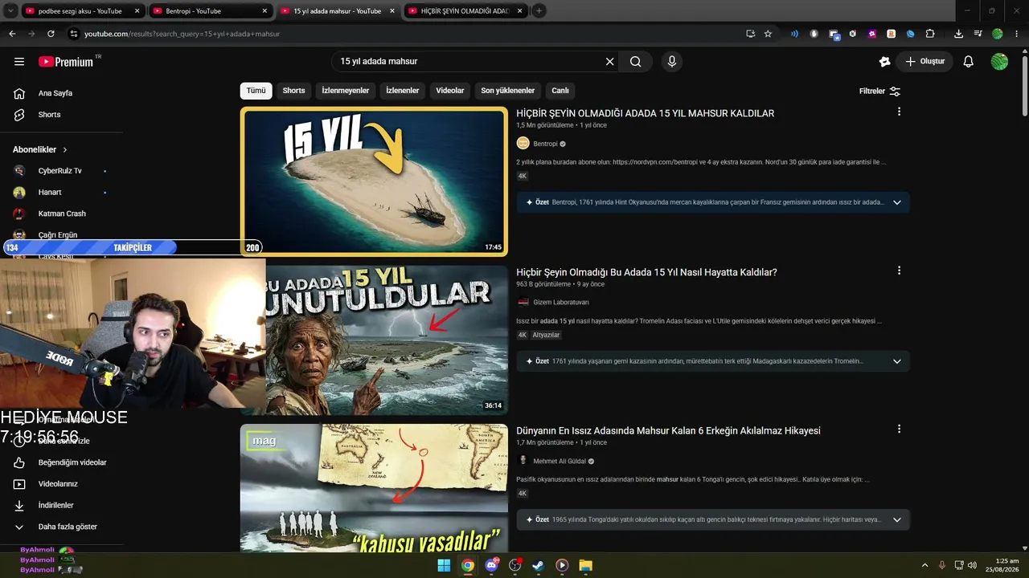
Task: Visit the Mehmet Ali Güldal channel link
Action: pos(560,462)
